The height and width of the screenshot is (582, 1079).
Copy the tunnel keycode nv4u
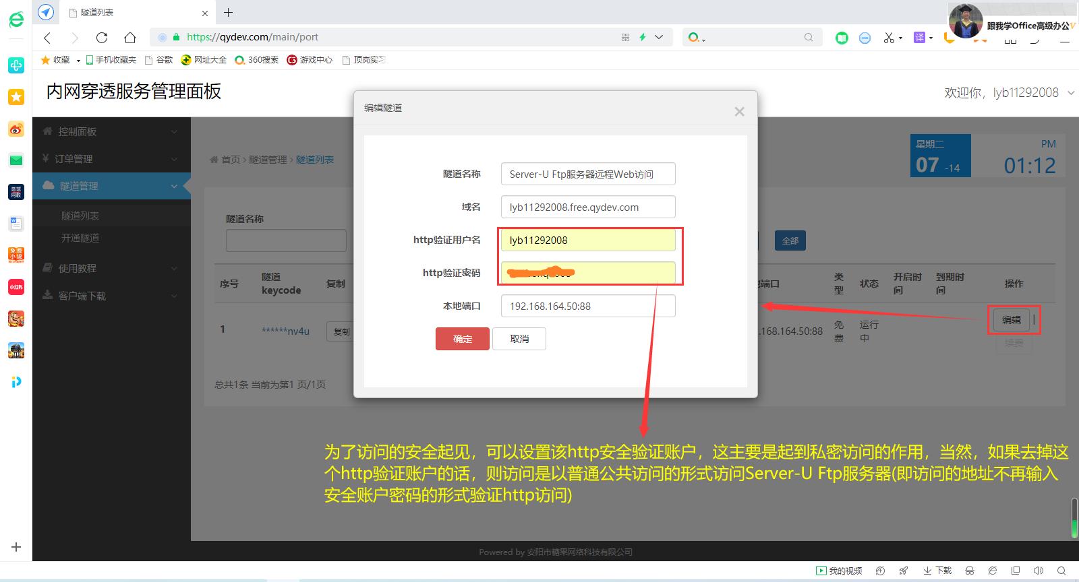tap(341, 331)
